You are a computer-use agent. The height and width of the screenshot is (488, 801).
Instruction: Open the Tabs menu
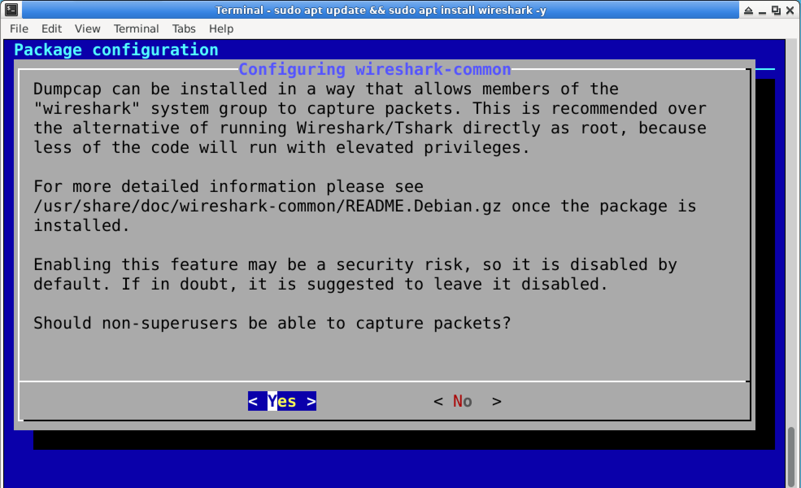tap(184, 29)
